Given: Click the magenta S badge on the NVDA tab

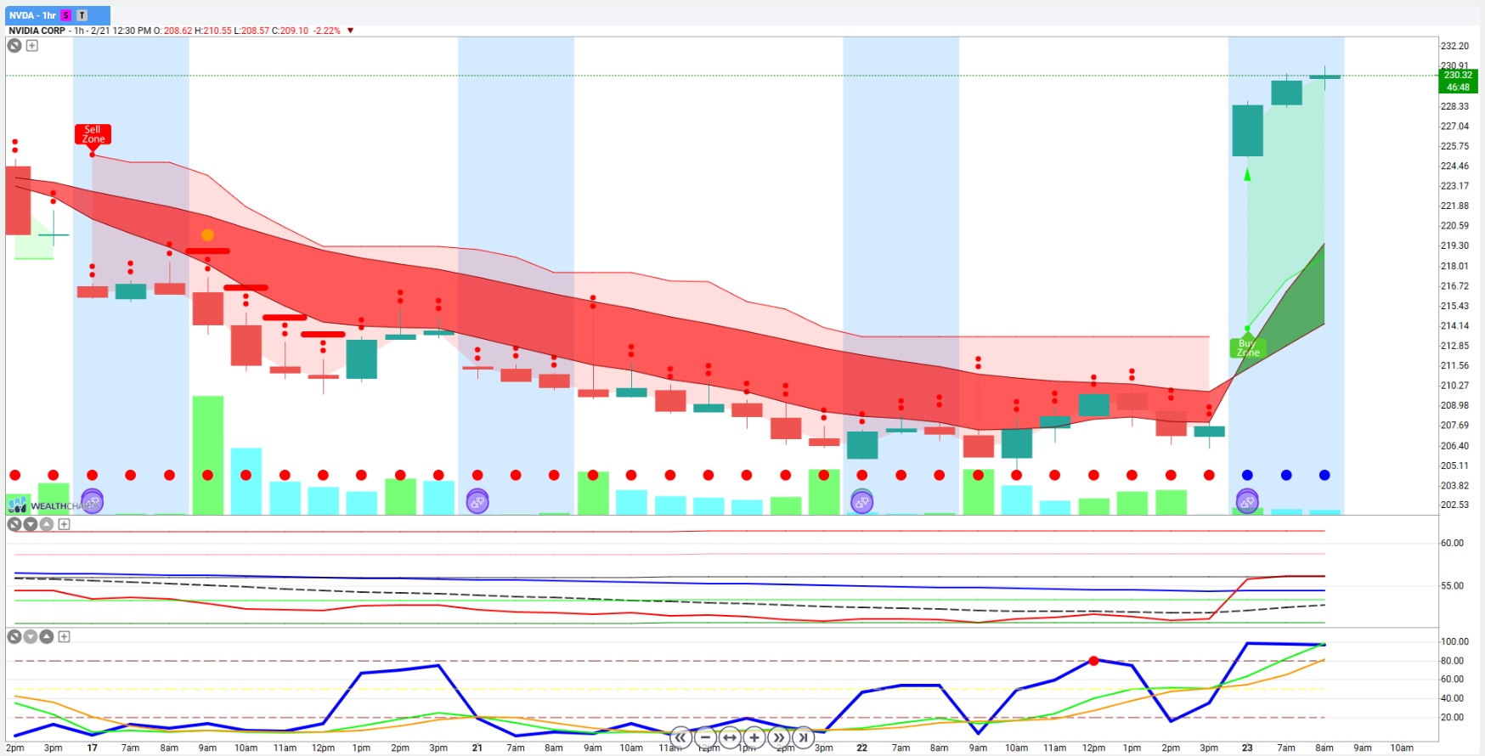Looking at the screenshot, I should (65, 15).
